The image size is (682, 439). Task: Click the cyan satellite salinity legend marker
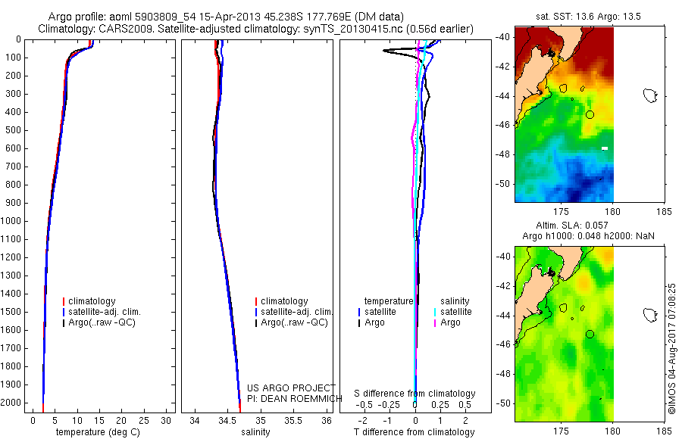pos(435,312)
